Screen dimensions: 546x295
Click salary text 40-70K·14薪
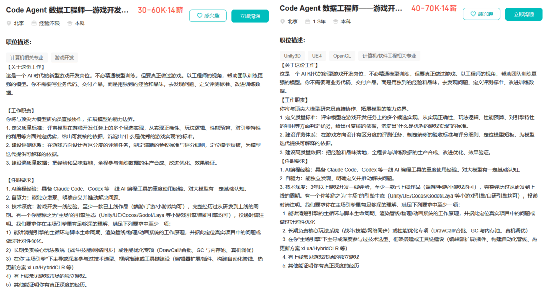coord(434,8)
